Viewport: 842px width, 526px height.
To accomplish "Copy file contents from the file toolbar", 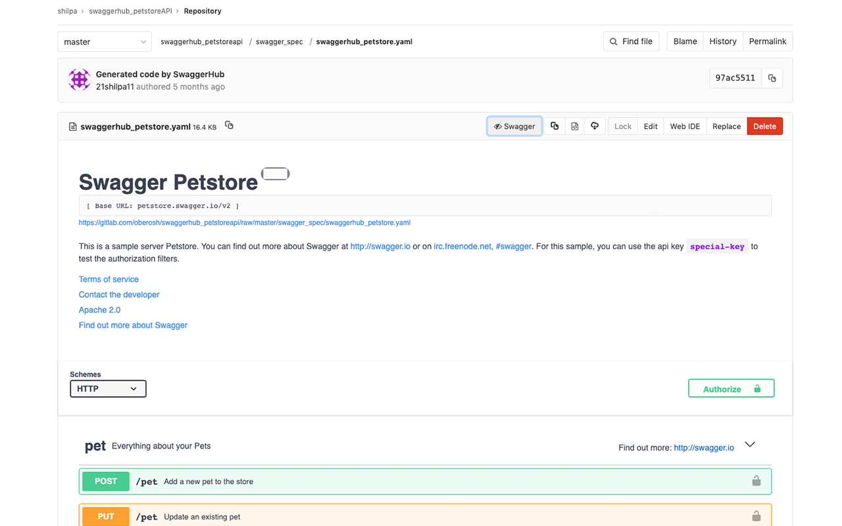I will pyautogui.click(x=555, y=126).
